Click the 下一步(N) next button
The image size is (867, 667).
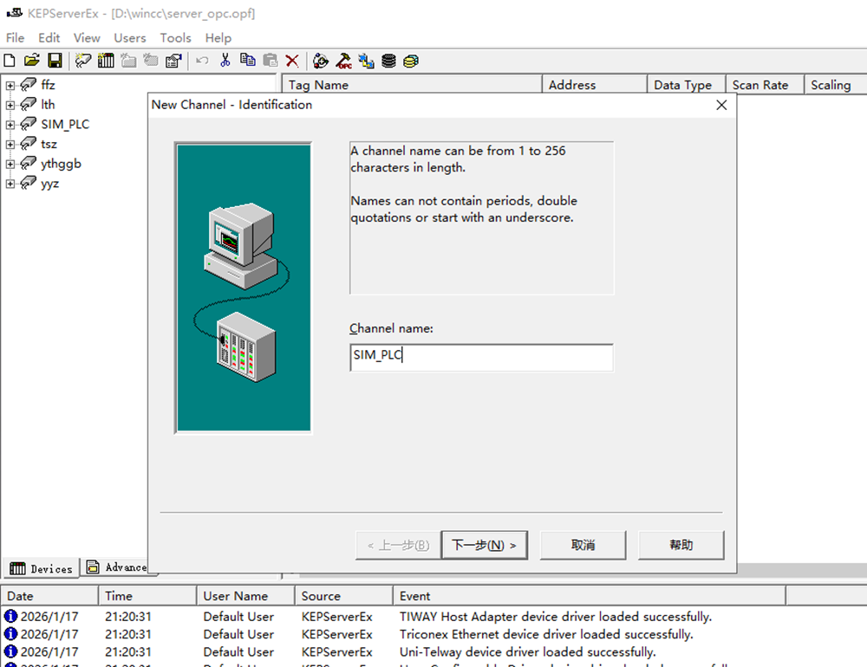pos(484,545)
